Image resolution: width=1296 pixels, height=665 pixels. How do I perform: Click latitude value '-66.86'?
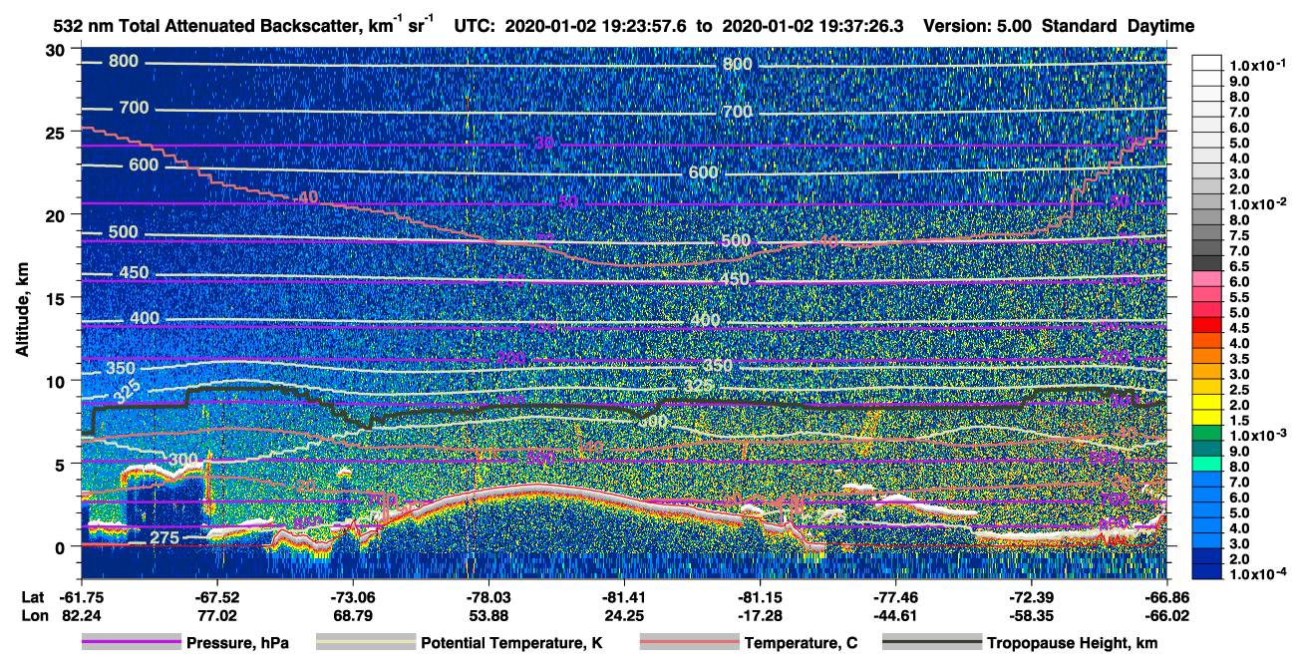click(1167, 597)
